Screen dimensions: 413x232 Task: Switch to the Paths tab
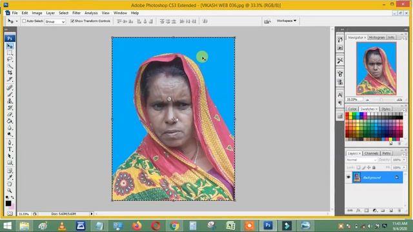pos(386,153)
